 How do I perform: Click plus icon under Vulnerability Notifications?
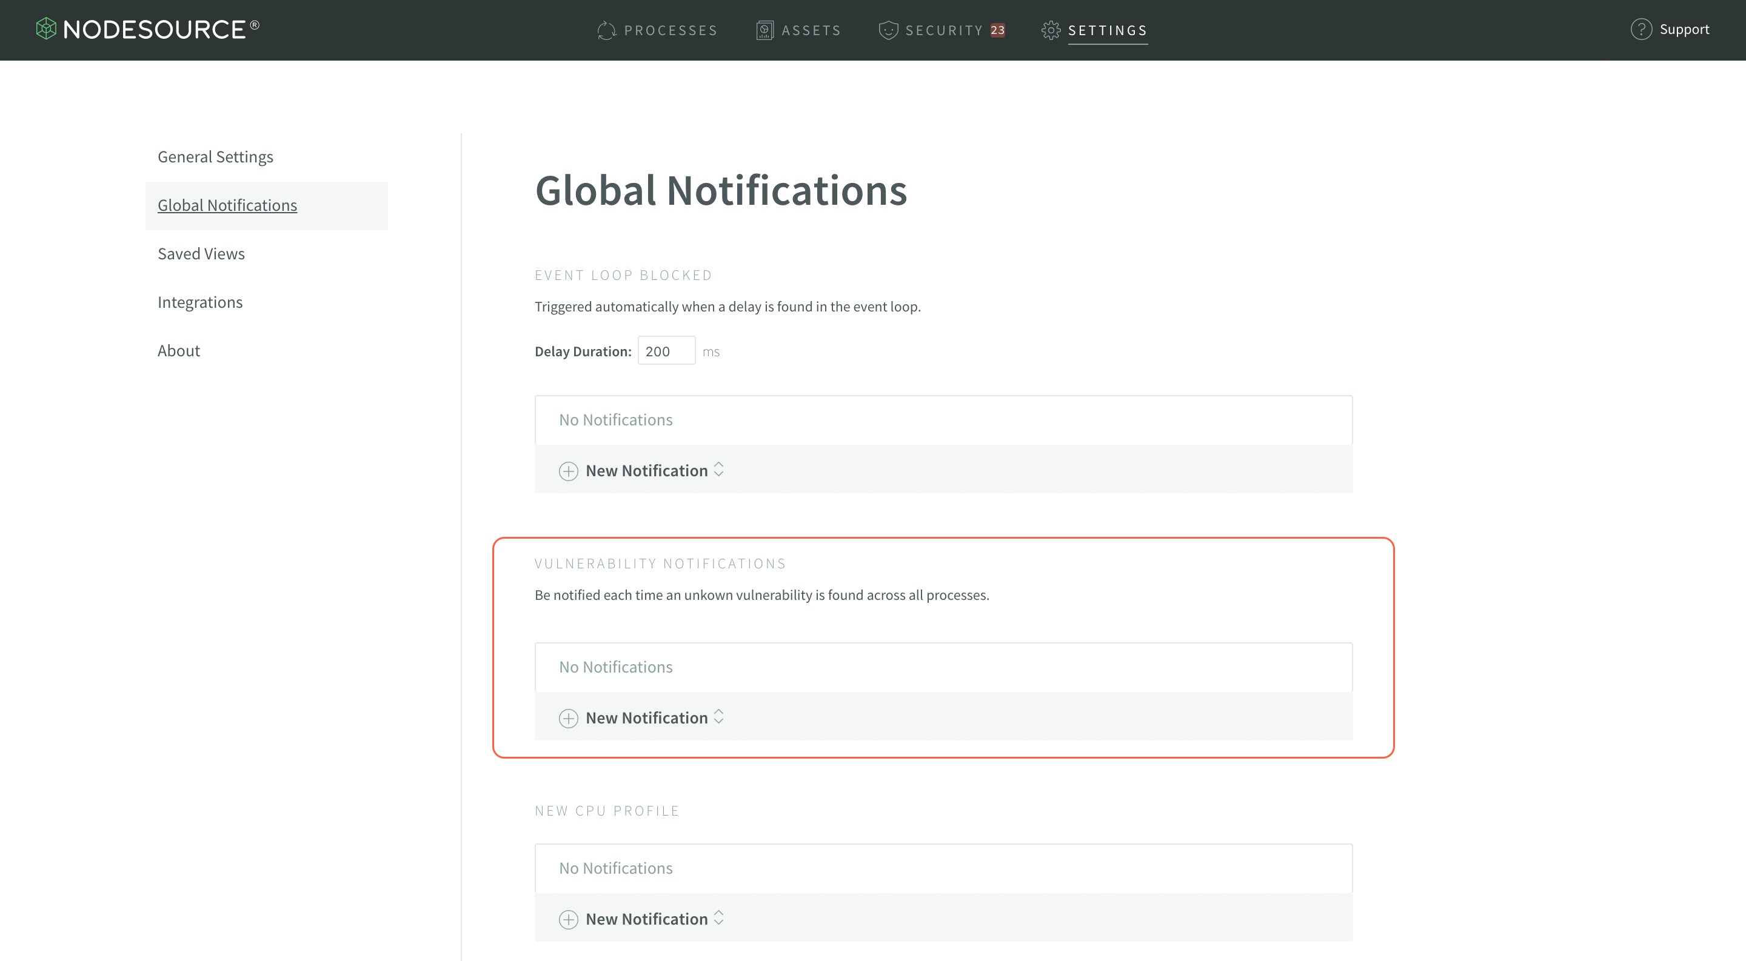tap(568, 719)
